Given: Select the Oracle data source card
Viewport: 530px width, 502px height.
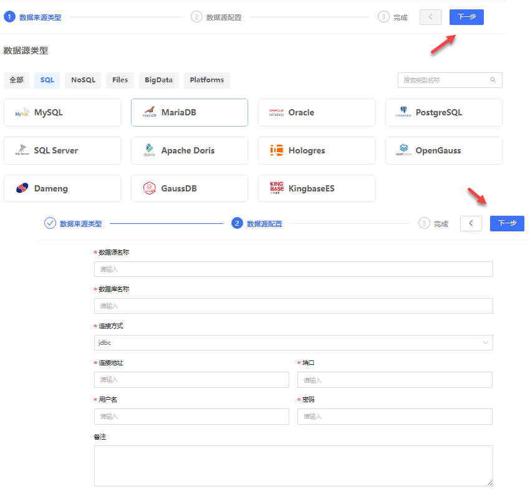Looking at the screenshot, I should pyautogui.click(x=317, y=113).
